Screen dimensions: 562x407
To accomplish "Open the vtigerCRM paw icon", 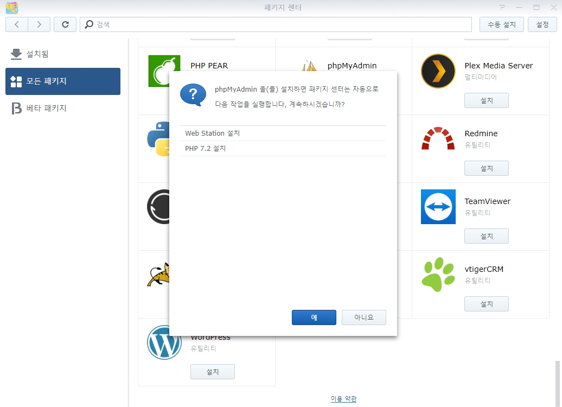I will click(x=438, y=275).
